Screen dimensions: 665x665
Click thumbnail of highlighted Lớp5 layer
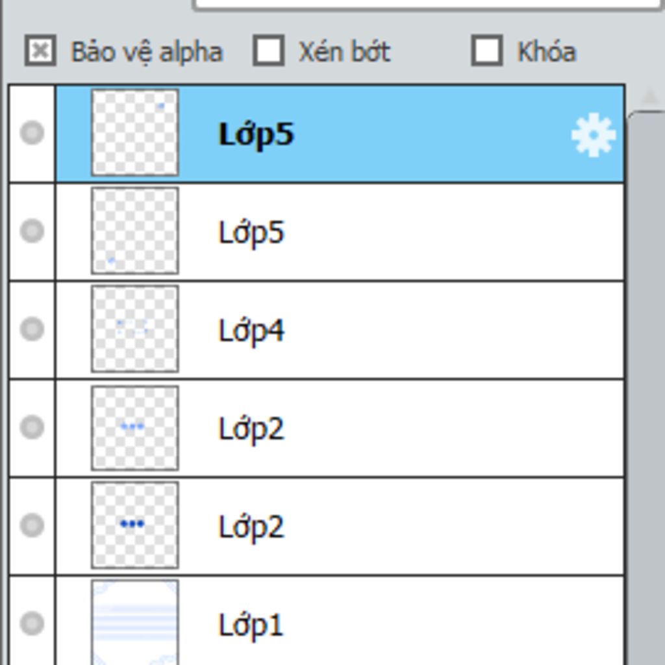135,132
